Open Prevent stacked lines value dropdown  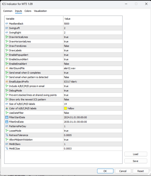pyautogui.click(x=93, y=95)
